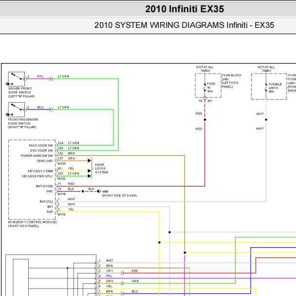The image size is (296, 296).
Task: Click the "M122" connector label
Action: coord(61,179)
